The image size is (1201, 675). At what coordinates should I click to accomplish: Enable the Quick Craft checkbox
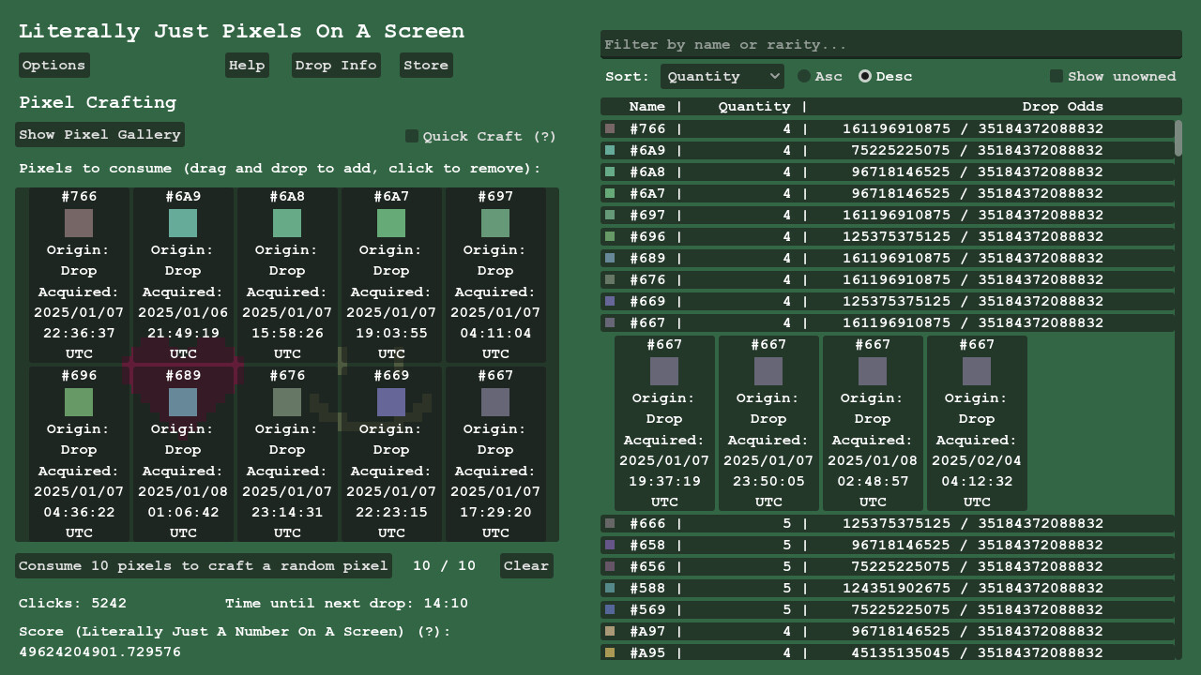tap(411, 136)
